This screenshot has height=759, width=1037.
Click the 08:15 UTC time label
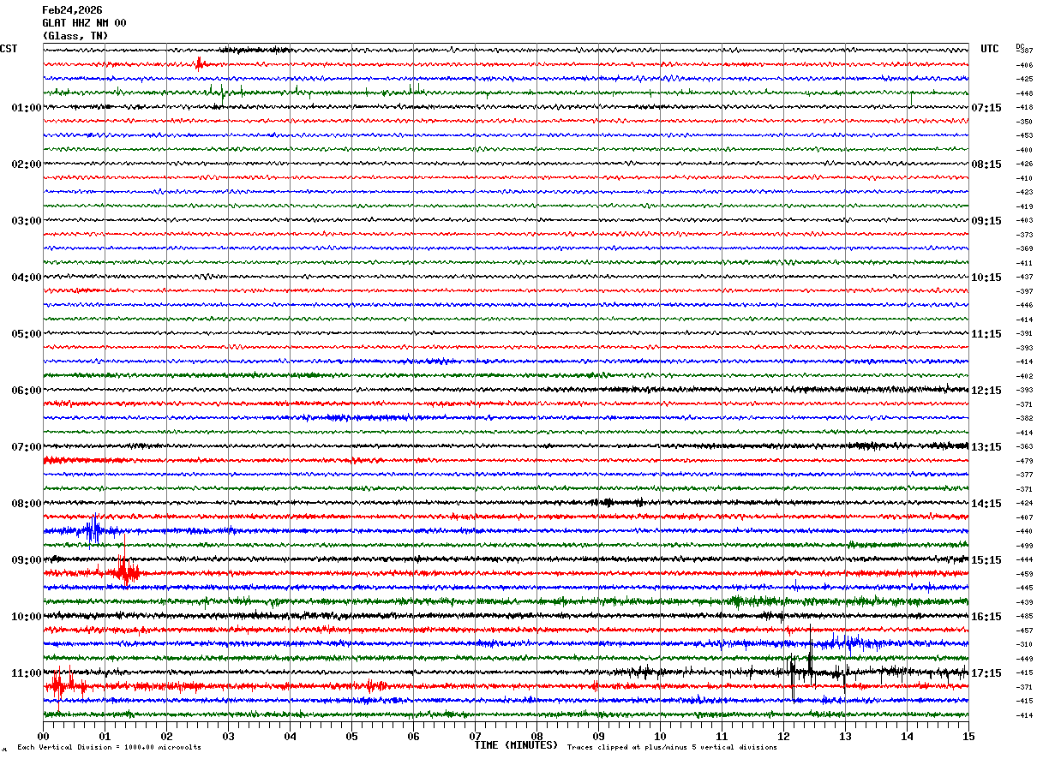(x=986, y=164)
